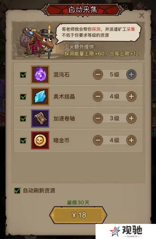Disable the 自动刷新资源 checkbox
Screen dimensions: 156x239
[x=17, y=191]
